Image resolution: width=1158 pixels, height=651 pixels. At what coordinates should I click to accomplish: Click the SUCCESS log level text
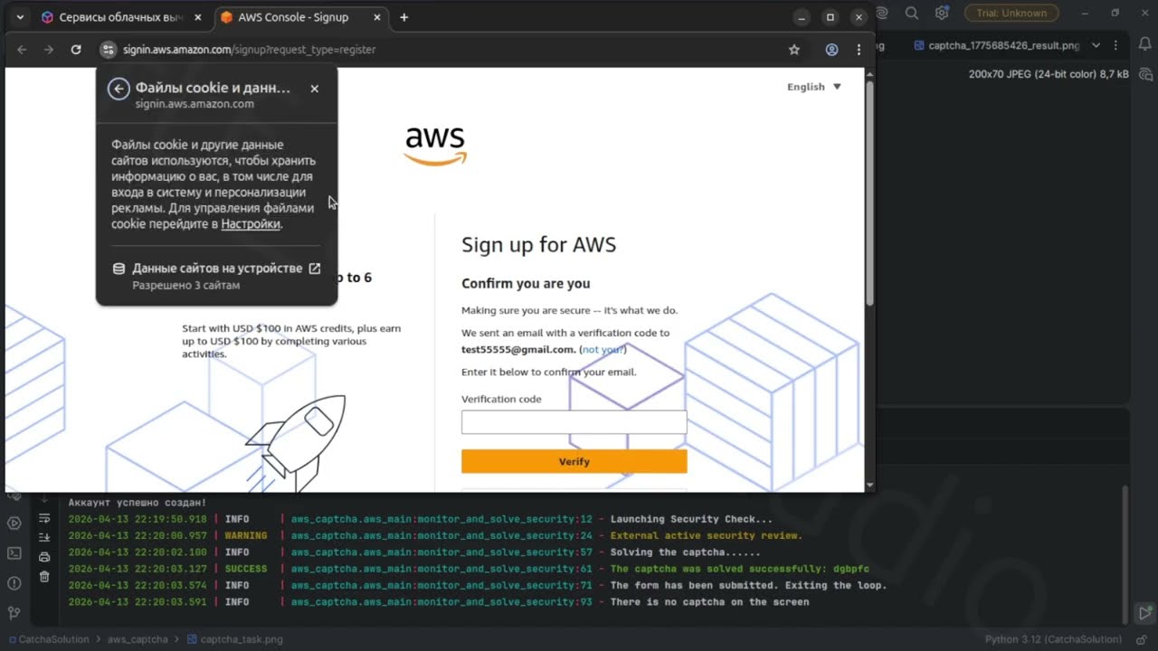[x=246, y=569]
